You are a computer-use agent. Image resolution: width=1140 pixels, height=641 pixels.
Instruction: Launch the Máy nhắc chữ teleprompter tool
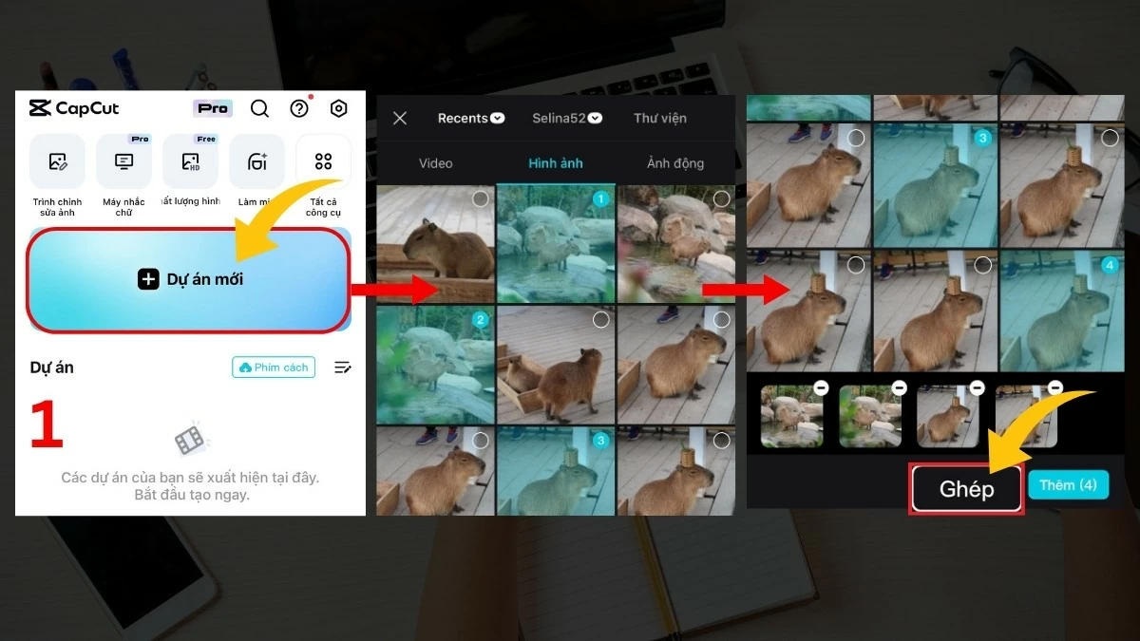click(123, 162)
